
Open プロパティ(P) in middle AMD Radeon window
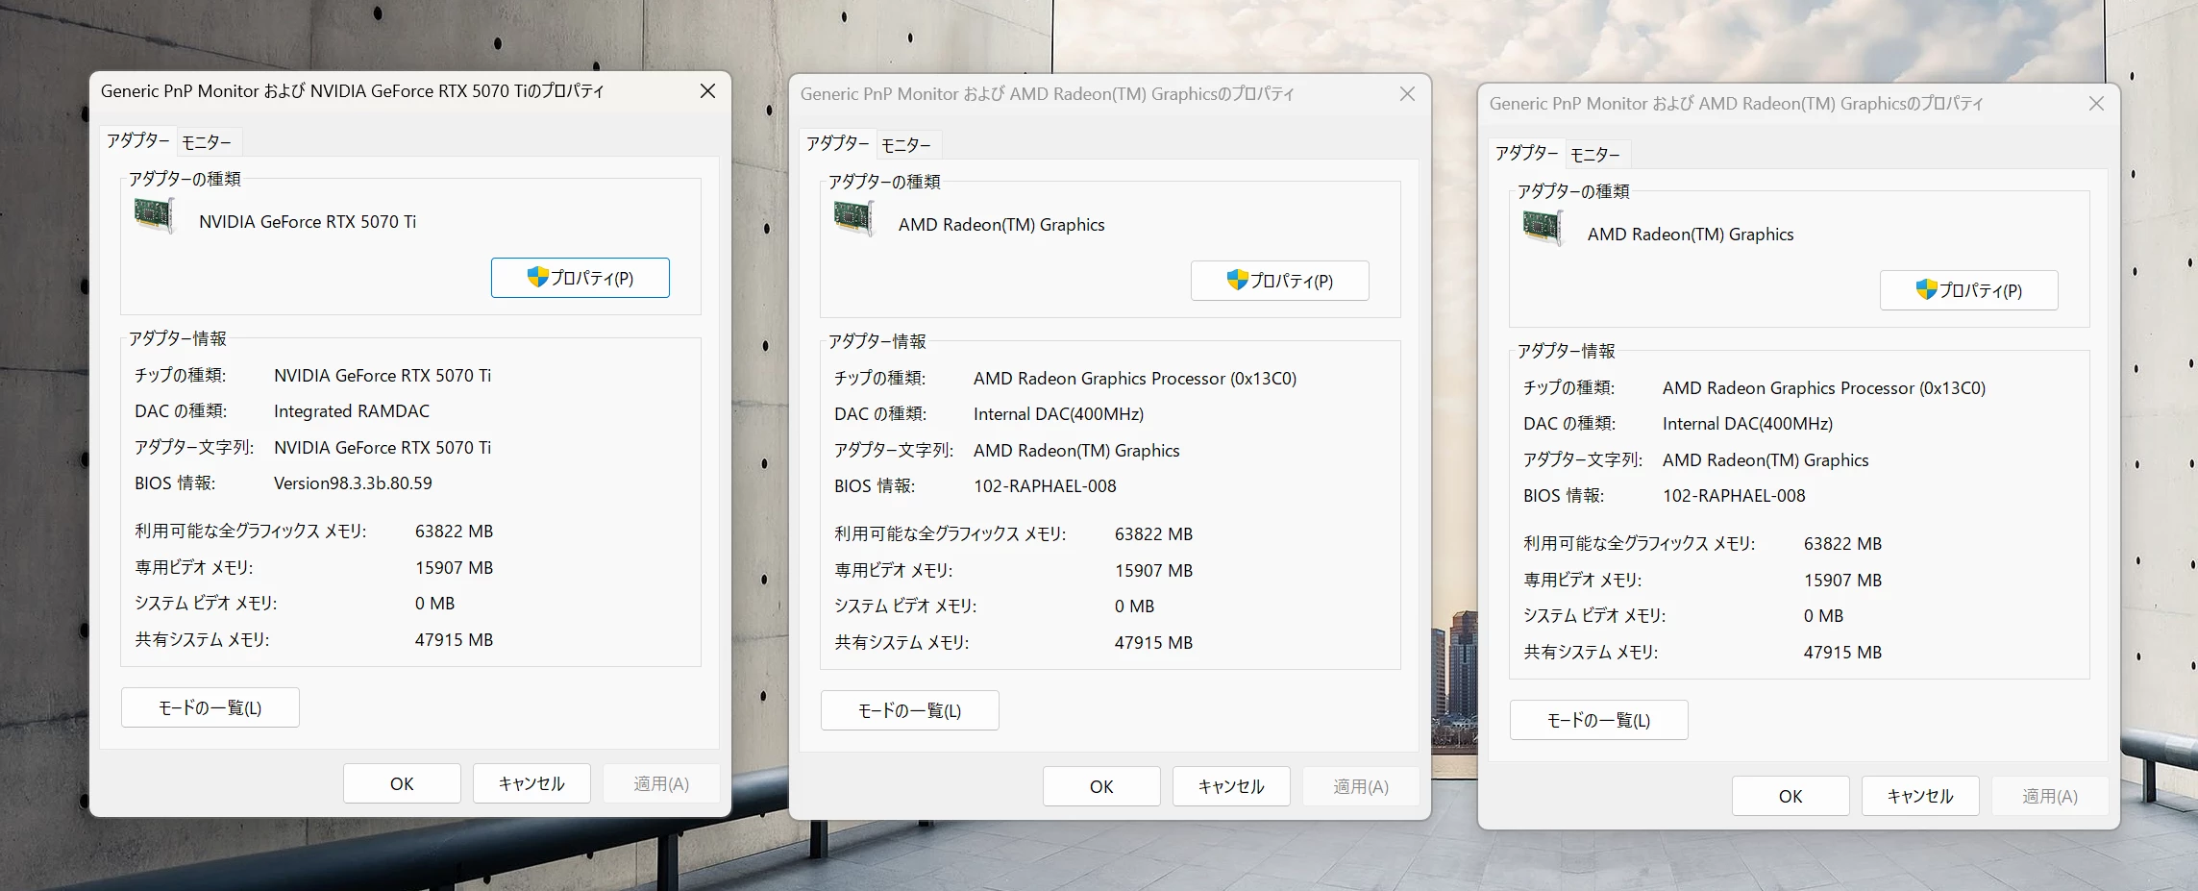tap(1280, 281)
